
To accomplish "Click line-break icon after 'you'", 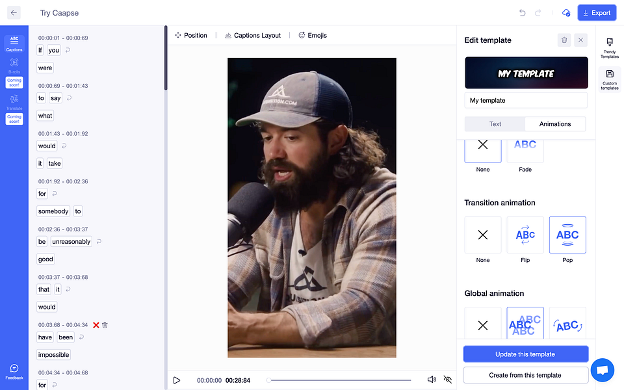I will click(x=68, y=50).
